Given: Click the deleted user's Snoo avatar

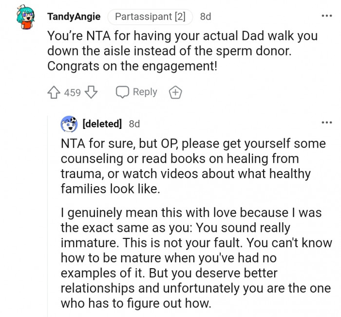Looking at the screenshot, I should [x=69, y=124].
